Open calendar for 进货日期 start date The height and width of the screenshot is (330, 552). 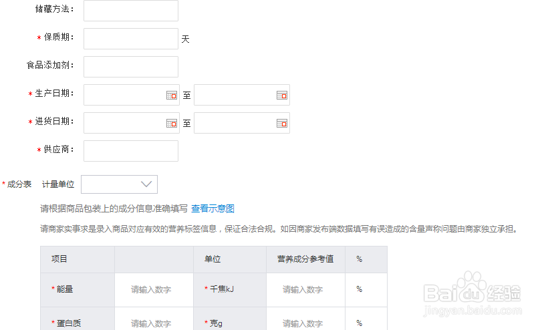(x=172, y=123)
